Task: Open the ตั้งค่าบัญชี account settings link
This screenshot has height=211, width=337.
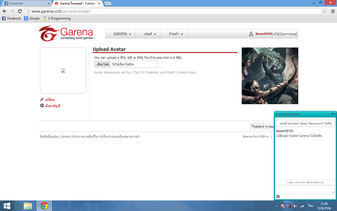Action: pyautogui.click(x=53, y=106)
